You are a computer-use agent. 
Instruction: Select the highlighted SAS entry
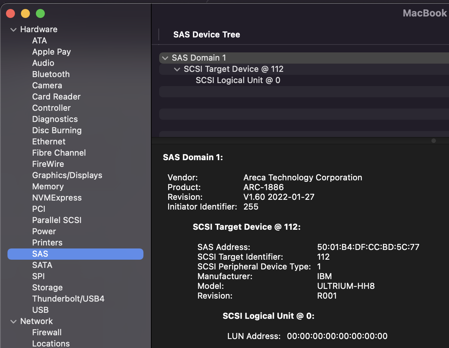75,254
